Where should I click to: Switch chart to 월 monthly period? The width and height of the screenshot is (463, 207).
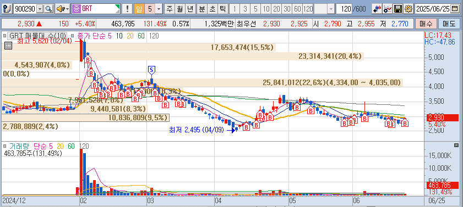coord(179,9)
